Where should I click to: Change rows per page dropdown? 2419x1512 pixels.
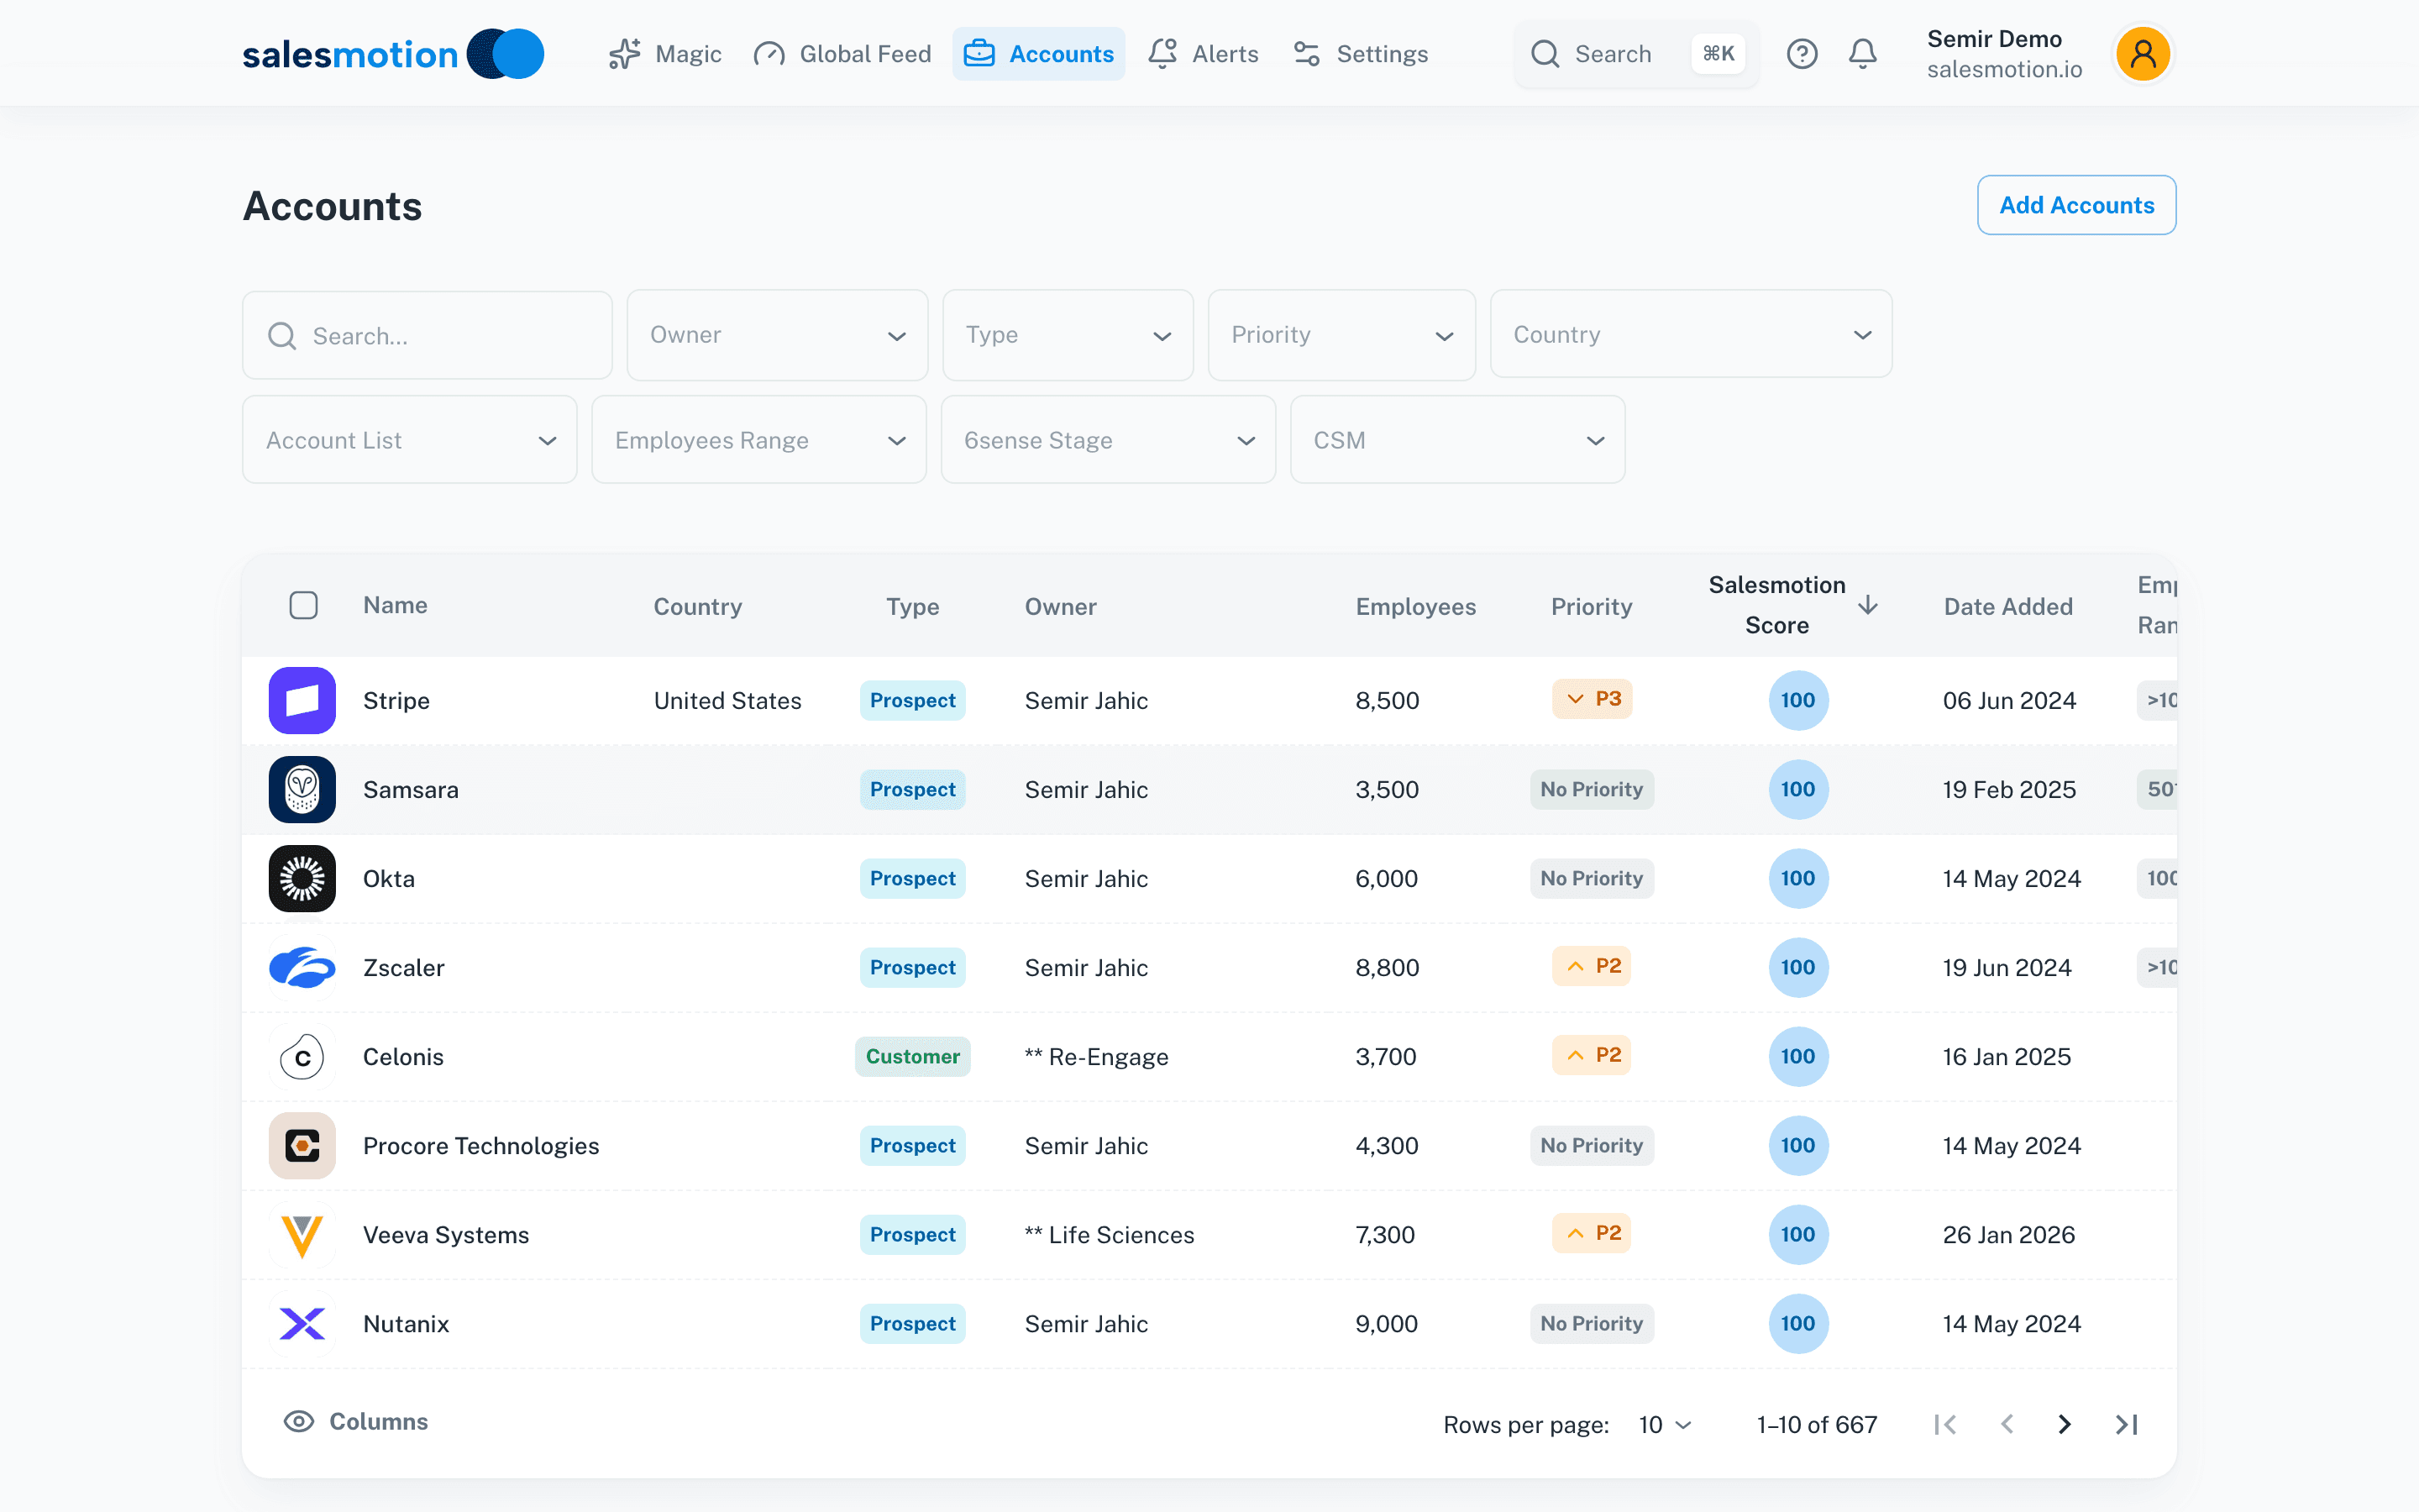(1664, 1424)
